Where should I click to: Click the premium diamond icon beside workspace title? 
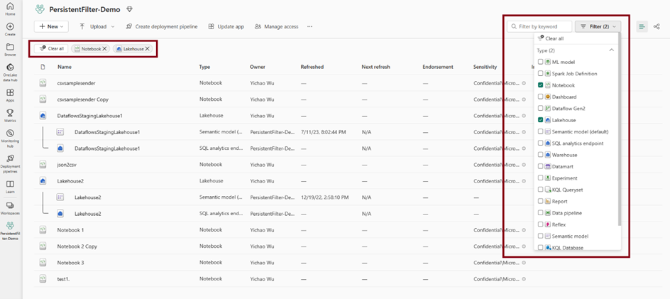pos(130,9)
